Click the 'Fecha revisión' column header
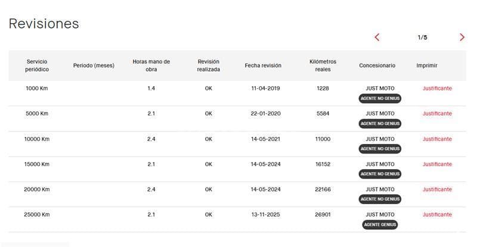The height and width of the screenshot is (247, 477). point(263,65)
